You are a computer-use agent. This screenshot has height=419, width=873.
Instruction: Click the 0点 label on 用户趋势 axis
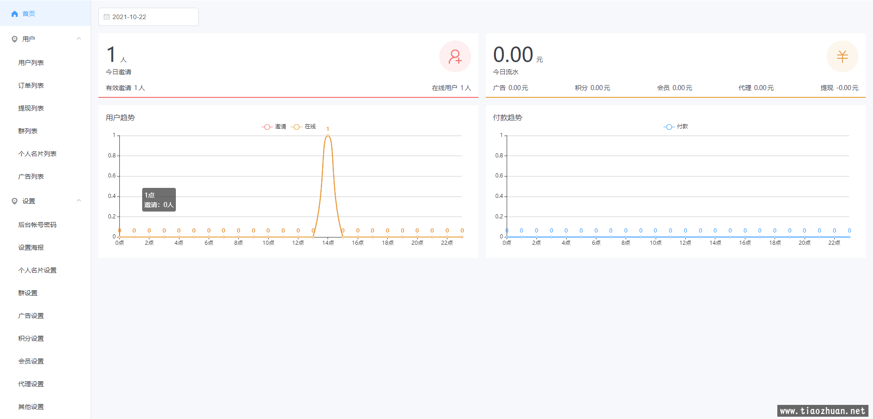(119, 243)
